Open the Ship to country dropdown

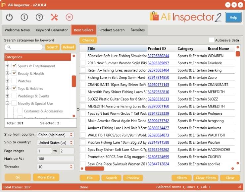(x=56, y=143)
